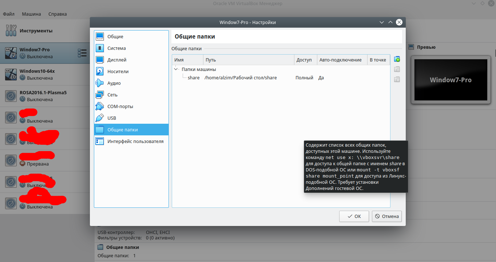The image size is (496, 262).
Task: Collapse the Папки машины tree node
Action: pos(176,69)
